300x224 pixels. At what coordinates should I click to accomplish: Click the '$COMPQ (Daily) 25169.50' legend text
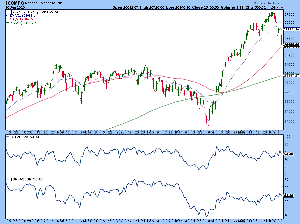point(34,12)
